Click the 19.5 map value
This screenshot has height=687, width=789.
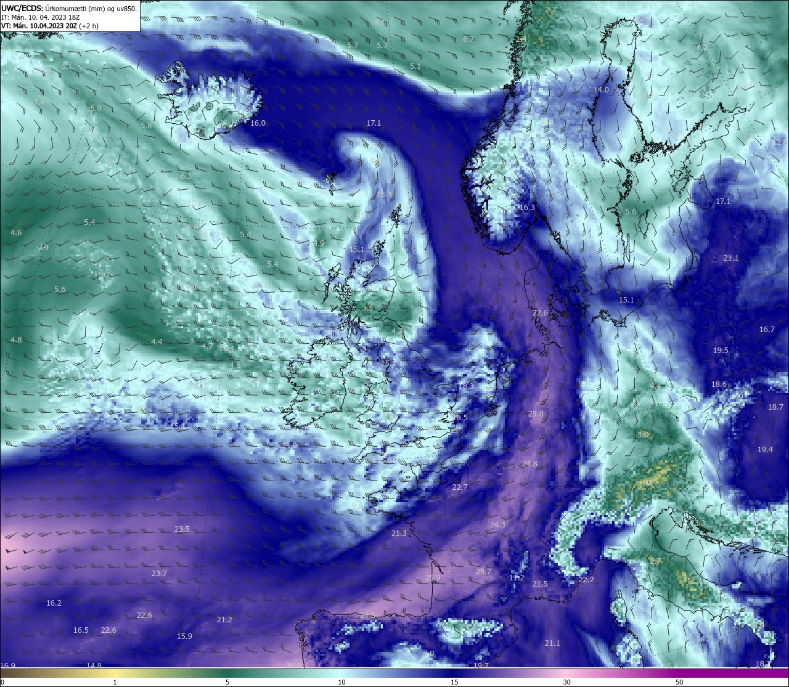point(721,351)
